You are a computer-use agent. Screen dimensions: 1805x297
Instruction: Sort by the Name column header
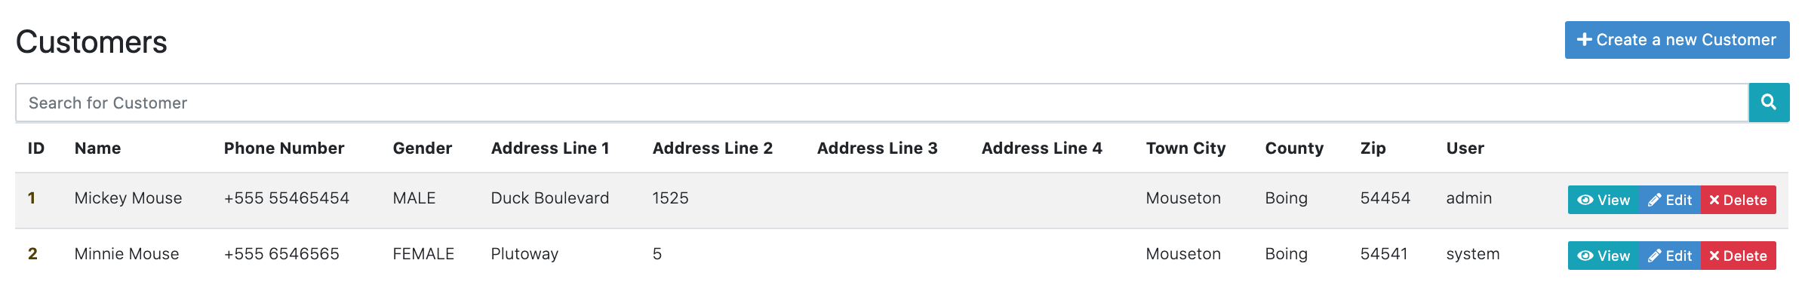(97, 148)
